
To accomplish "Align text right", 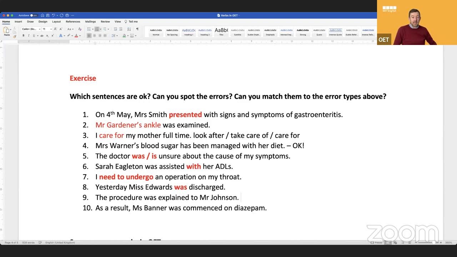I will (x=100, y=36).
